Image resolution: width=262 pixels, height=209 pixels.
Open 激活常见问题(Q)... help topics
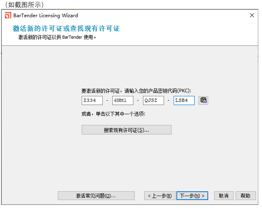point(96,196)
